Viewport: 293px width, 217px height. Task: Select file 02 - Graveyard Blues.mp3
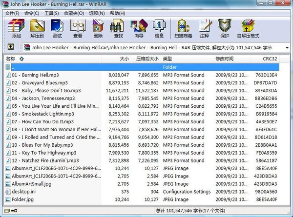coord(40,83)
